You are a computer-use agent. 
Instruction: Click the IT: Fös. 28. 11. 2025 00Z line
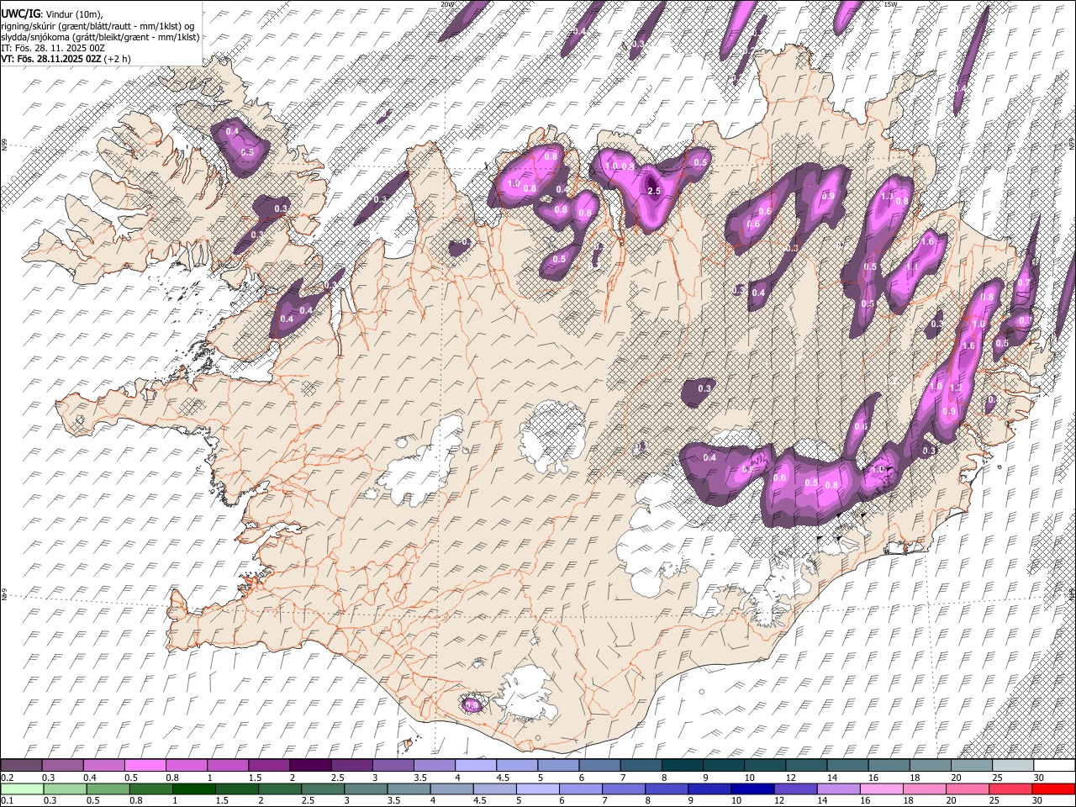(x=53, y=49)
